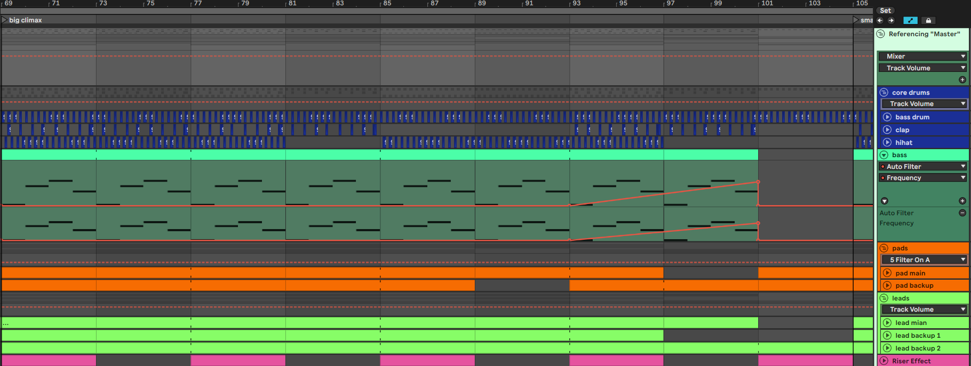Screen dimensions: 971x366
Task: Open the Auto Filter device dropdown
Action: [922, 167]
